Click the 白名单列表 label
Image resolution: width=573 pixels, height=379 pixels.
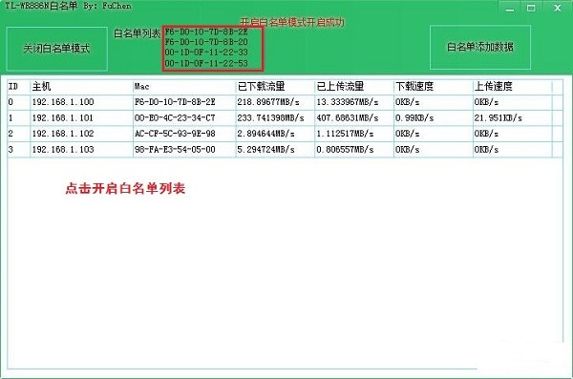click(137, 33)
